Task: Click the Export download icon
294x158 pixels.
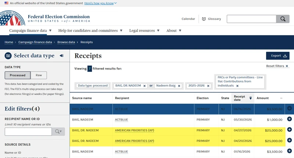Action: 285,55
